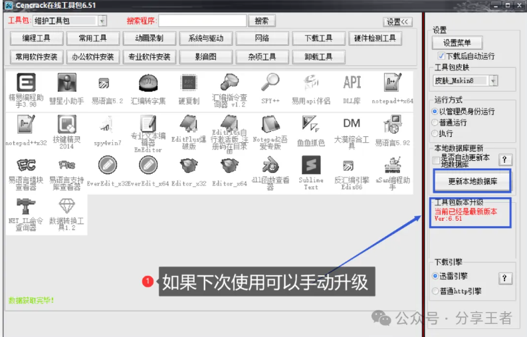
Task: Collapse the settings panel via 设置<<
Action: [397, 22]
